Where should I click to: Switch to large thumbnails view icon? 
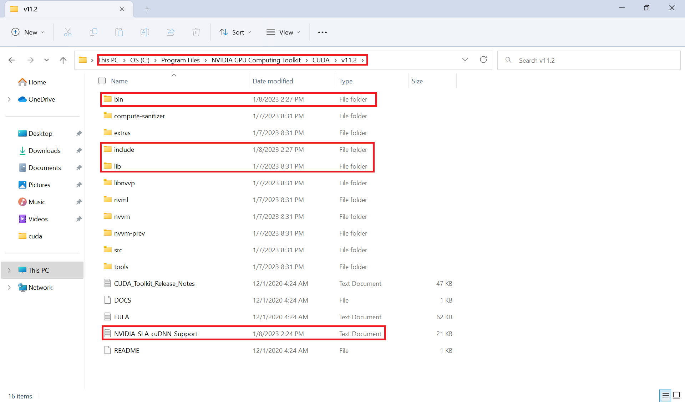click(x=676, y=396)
